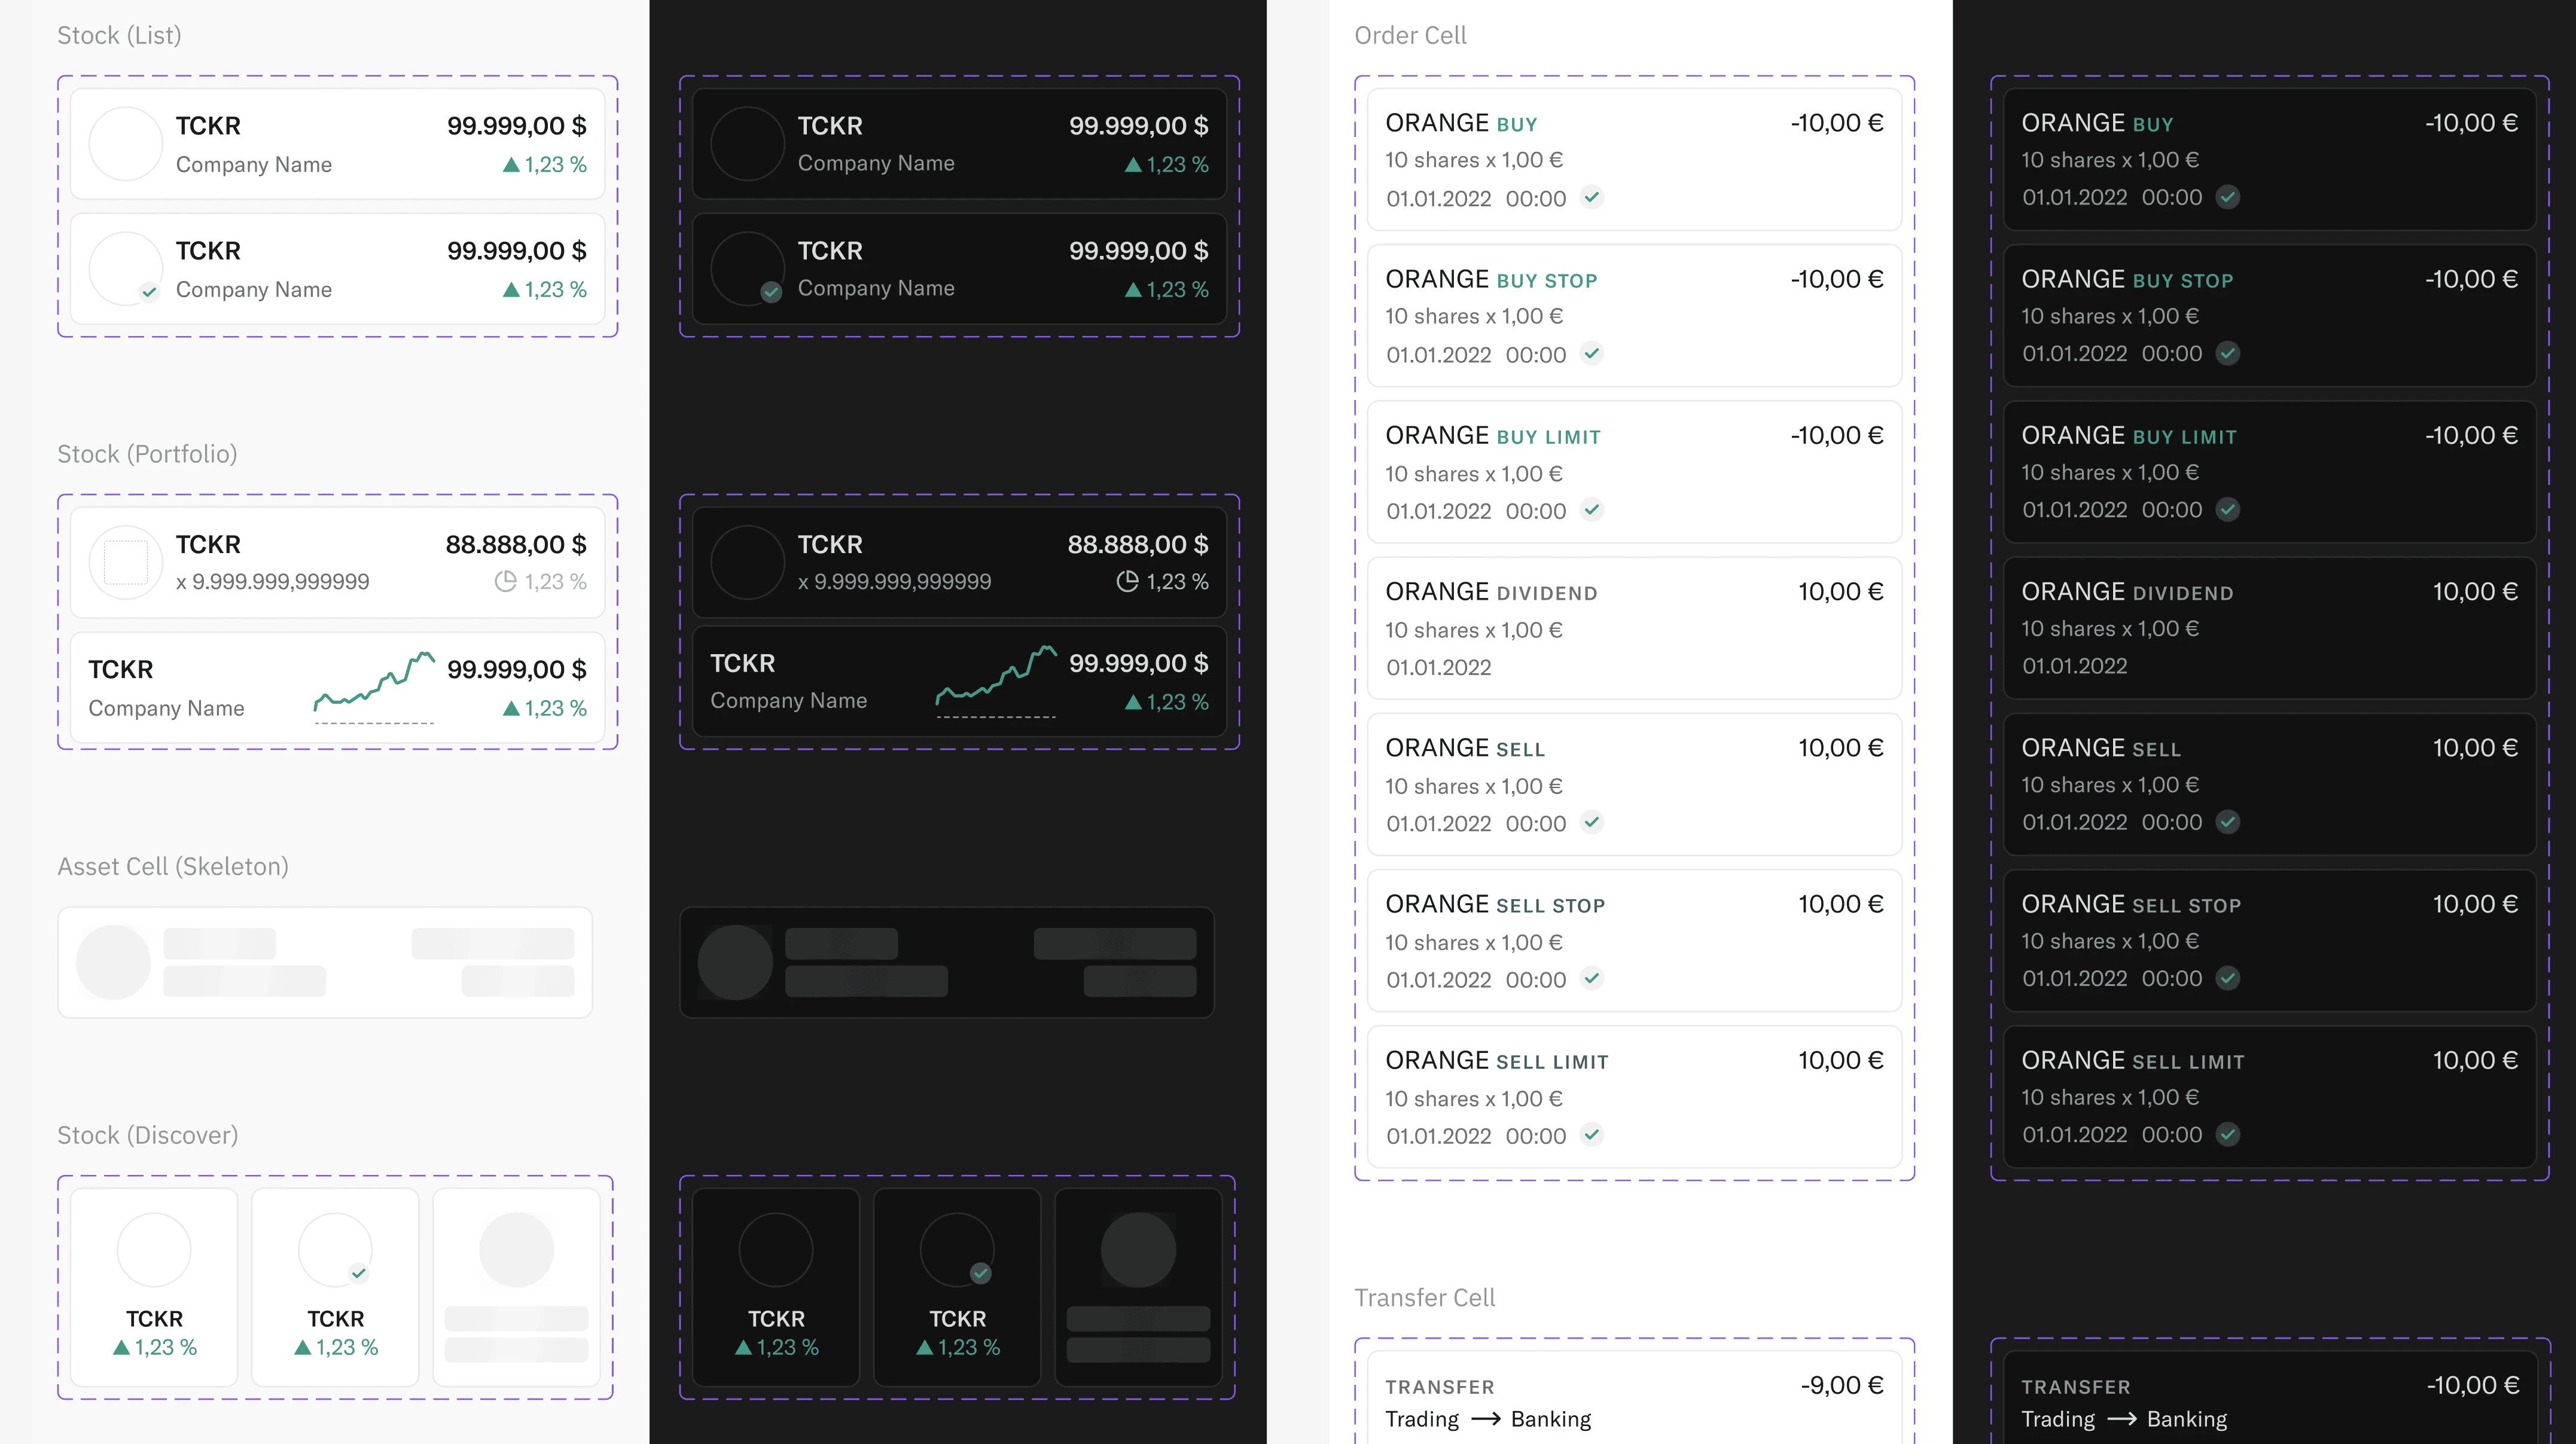Click the pie chart icon in light portfolio cell

[506, 581]
